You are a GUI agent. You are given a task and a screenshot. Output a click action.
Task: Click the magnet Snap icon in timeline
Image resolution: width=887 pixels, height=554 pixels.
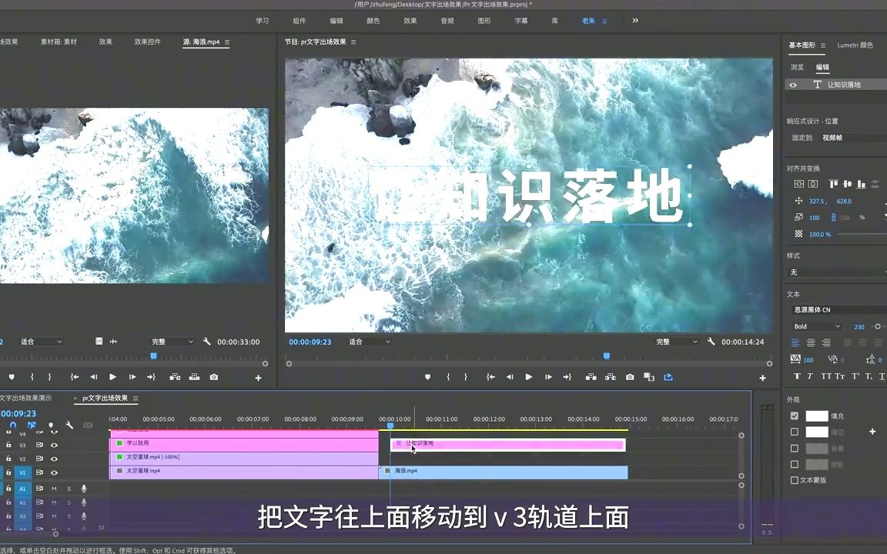pos(13,425)
